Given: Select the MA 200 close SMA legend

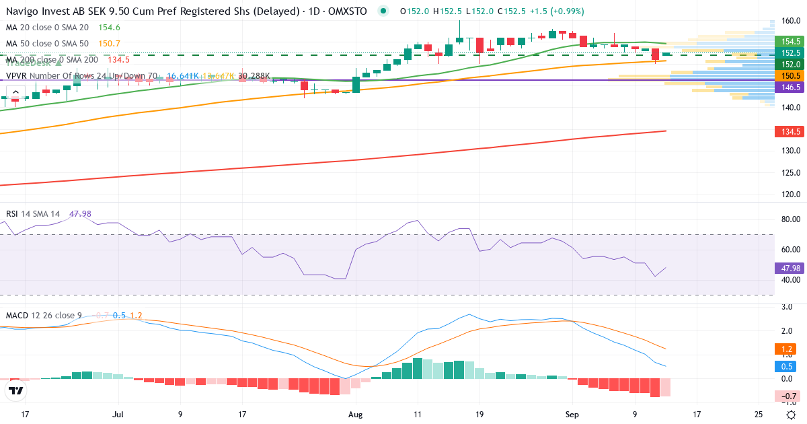Looking at the screenshot, I should point(52,59).
